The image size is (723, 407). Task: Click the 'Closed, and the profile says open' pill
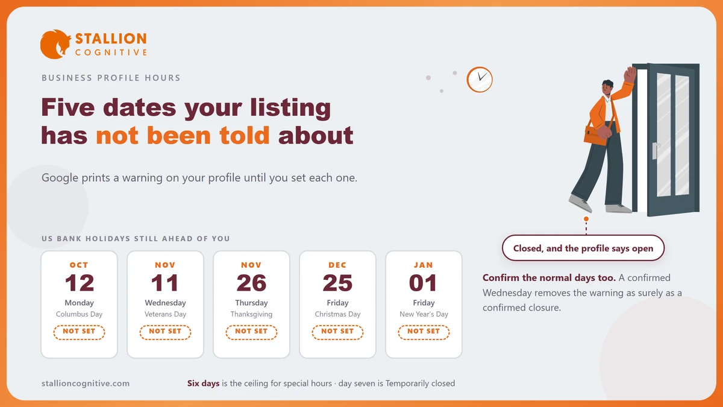tap(583, 248)
